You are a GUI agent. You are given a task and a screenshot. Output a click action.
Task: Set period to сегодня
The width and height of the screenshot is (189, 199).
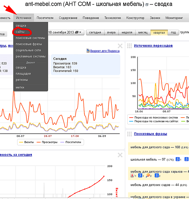(x=95, y=32)
